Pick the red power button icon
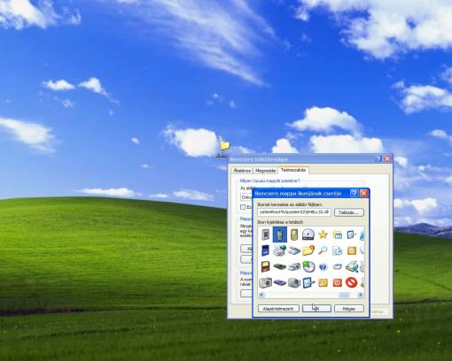Viewport: 452px width, 361px height. (x=337, y=283)
